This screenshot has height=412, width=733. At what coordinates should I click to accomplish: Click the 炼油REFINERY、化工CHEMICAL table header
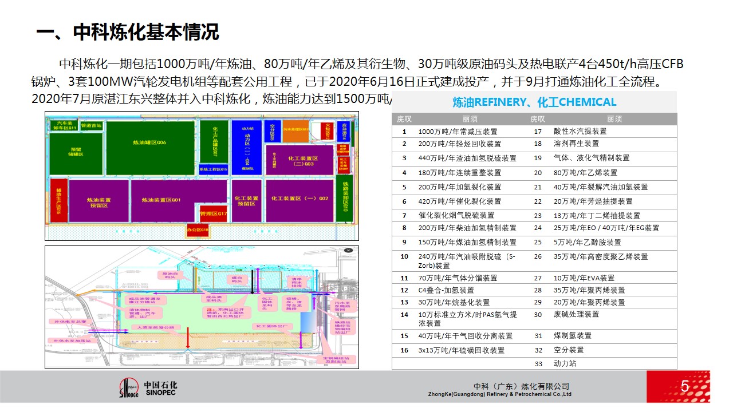(534, 102)
